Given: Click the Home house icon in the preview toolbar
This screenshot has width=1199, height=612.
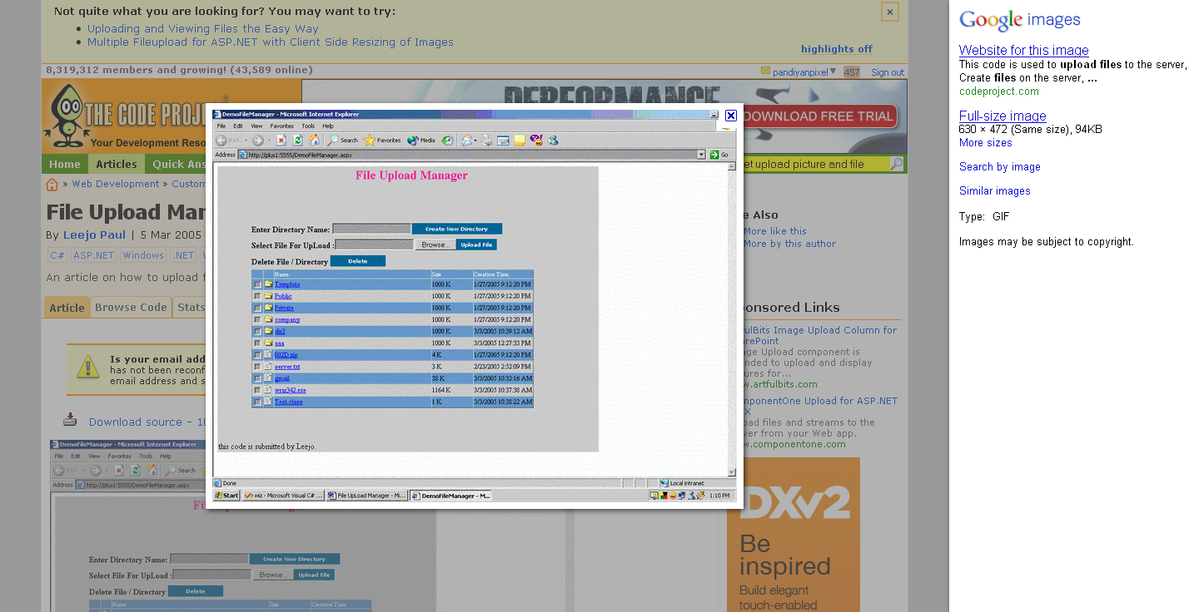Looking at the screenshot, I should pos(314,141).
